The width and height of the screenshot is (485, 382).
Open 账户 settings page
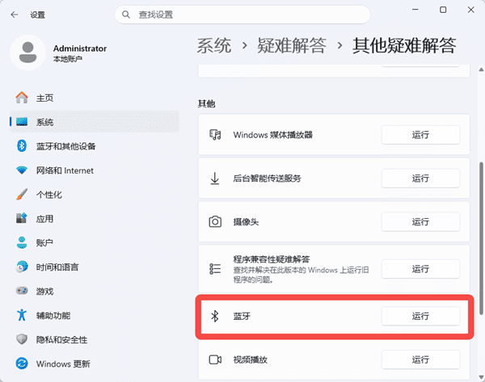coord(95,242)
